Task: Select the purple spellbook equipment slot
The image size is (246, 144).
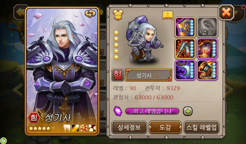Action: click(185, 27)
